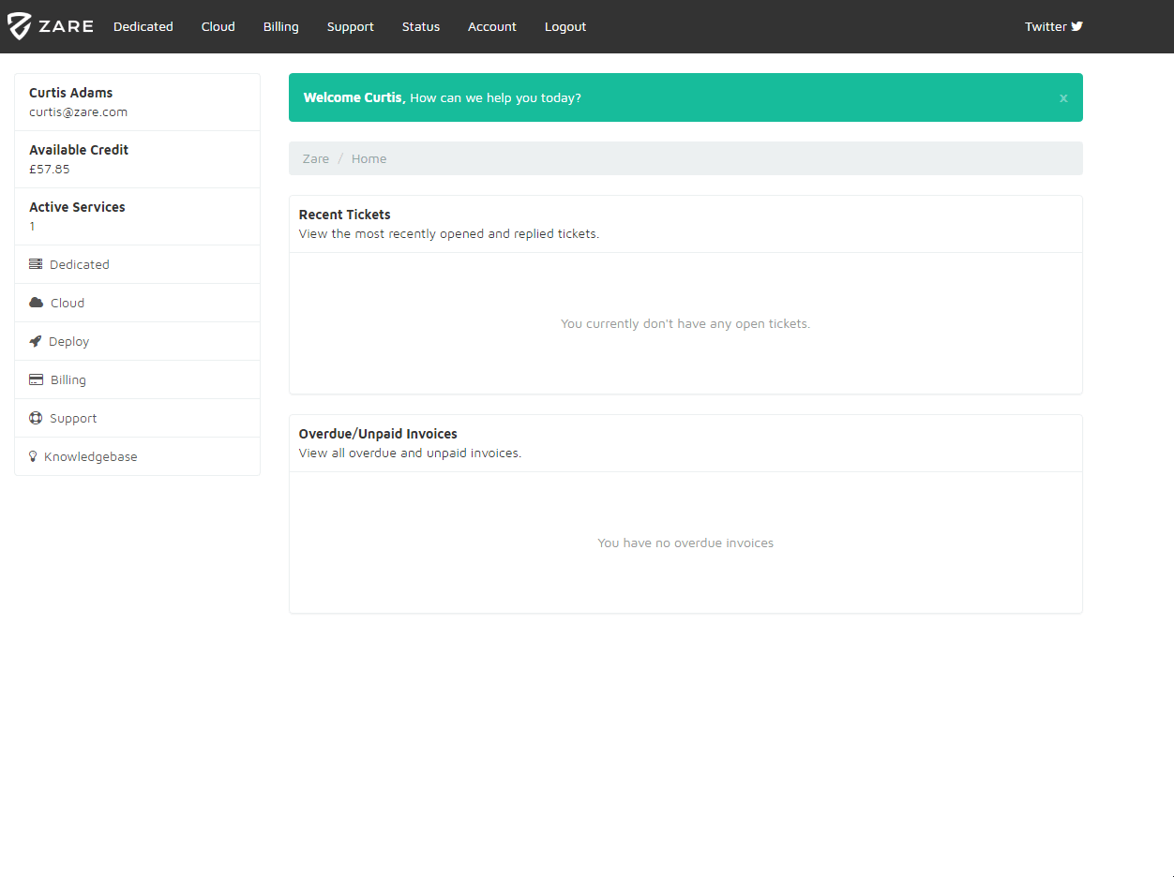Select Deploy label in the sidebar
Viewport: 1174px width, 877px height.
tap(69, 341)
